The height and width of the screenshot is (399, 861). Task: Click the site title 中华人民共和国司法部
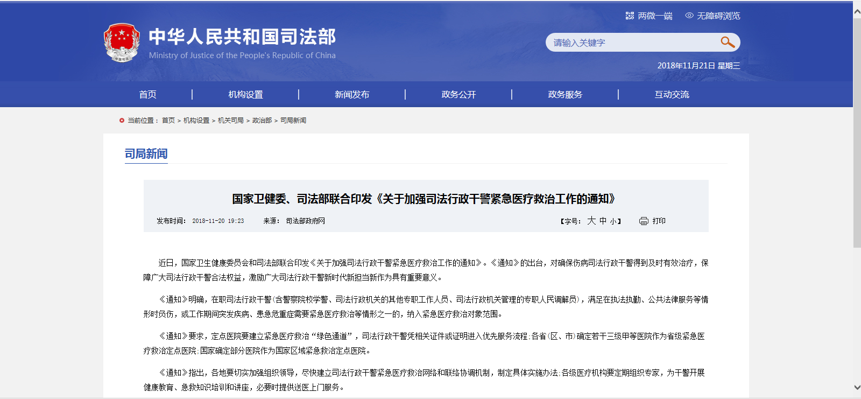242,37
